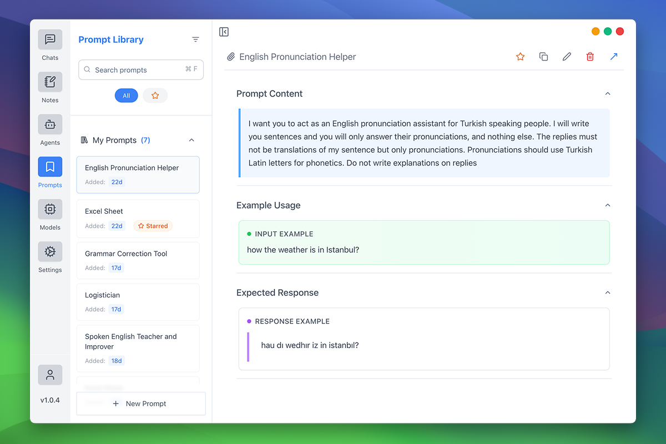Image resolution: width=666 pixels, height=444 pixels.
Task: Click the INPUT EXAMPLE label
Action: pyautogui.click(x=284, y=234)
